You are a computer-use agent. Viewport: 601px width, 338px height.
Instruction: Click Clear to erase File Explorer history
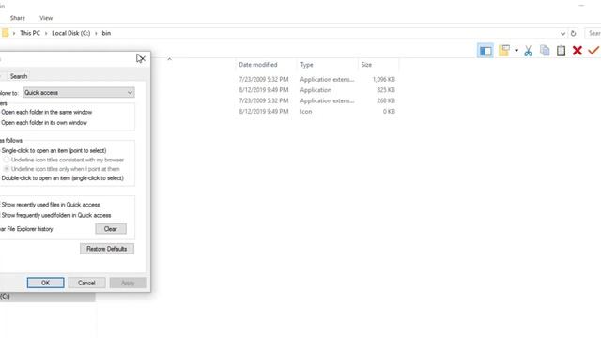pyautogui.click(x=111, y=229)
